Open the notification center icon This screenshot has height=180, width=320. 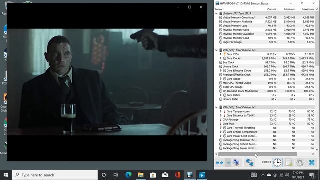[x=312, y=175]
